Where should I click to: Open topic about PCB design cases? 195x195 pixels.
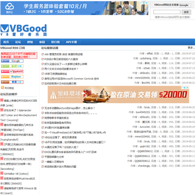(x=61, y=59)
